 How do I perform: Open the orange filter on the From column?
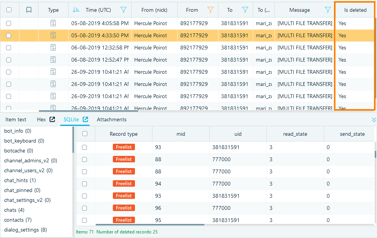[210, 10]
